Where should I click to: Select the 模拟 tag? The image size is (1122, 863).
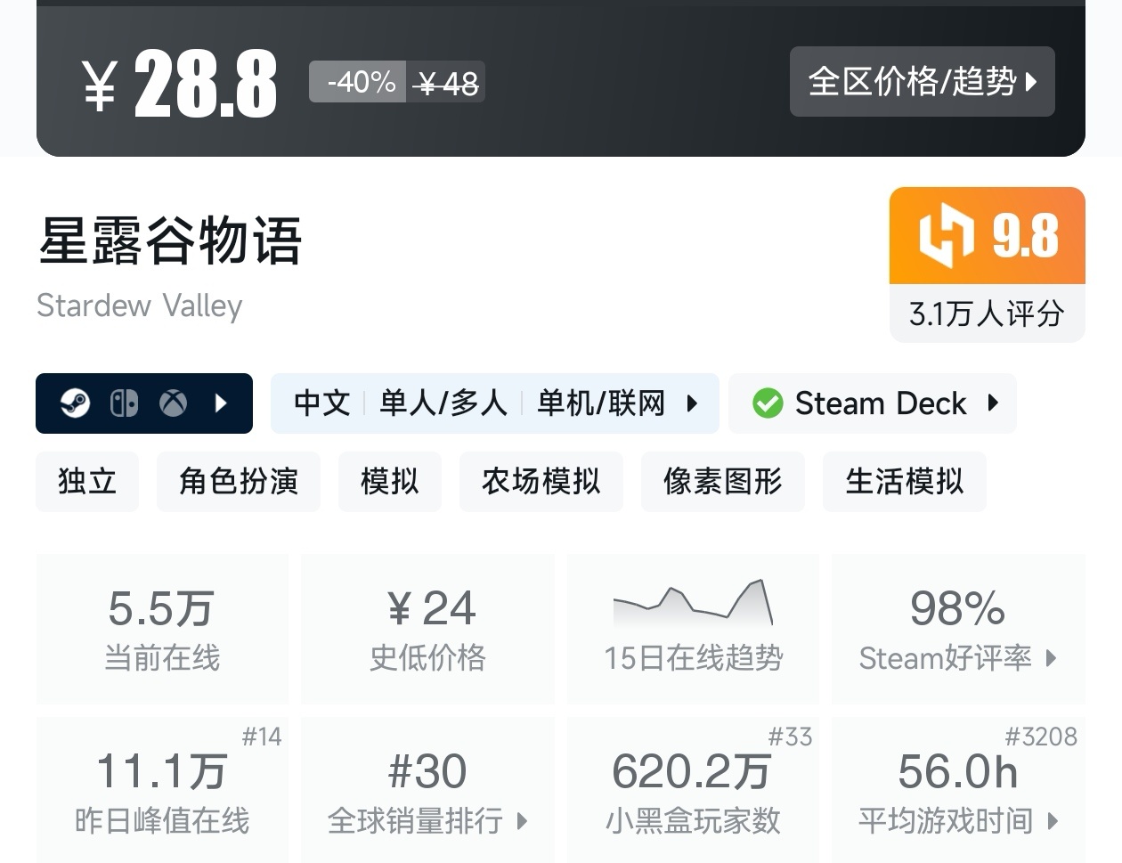click(390, 482)
